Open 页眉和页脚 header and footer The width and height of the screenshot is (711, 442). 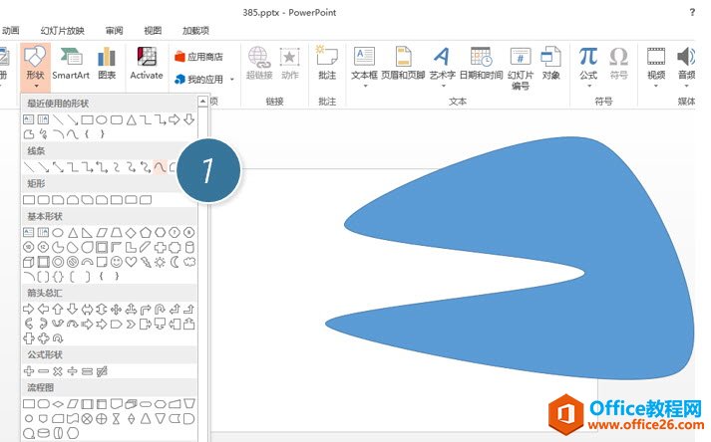[403, 64]
